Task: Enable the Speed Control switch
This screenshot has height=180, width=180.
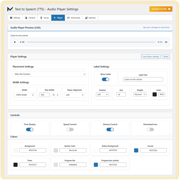Action: 70,129
